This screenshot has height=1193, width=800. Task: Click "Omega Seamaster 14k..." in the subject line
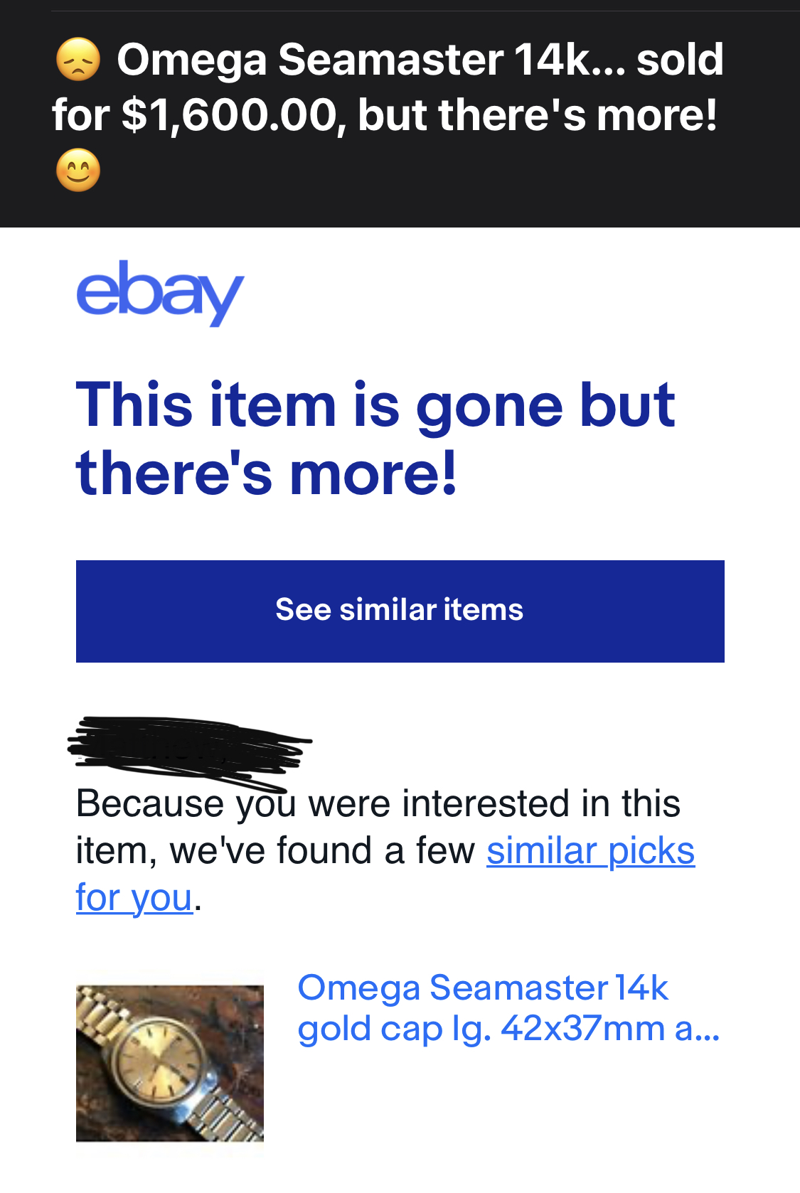coord(370,60)
